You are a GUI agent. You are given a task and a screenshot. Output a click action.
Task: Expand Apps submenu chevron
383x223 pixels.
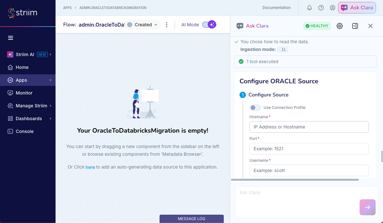50,80
